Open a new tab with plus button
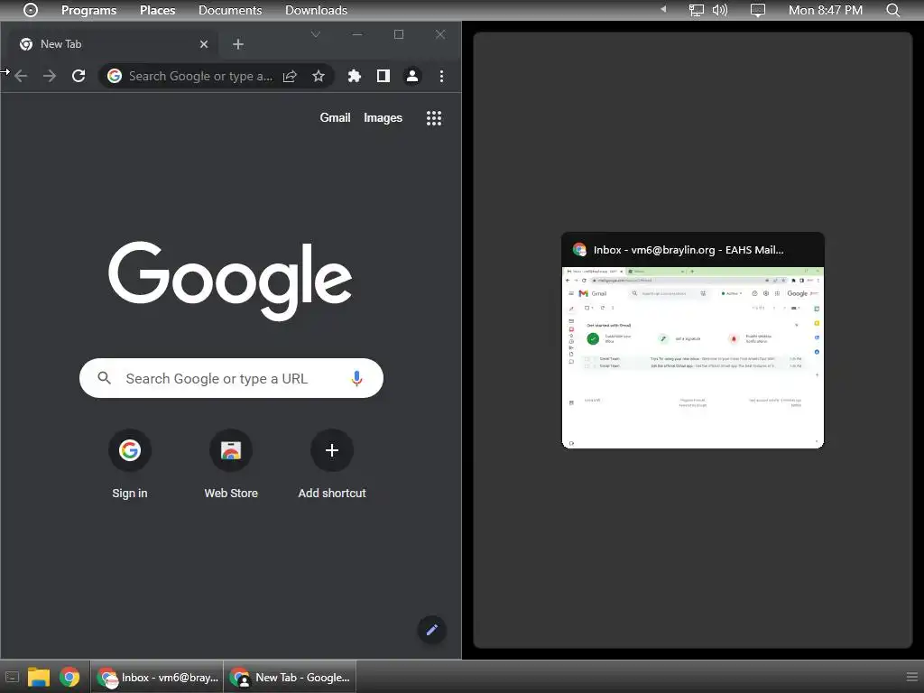The image size is (924, 693). click(x=238, y=44)
